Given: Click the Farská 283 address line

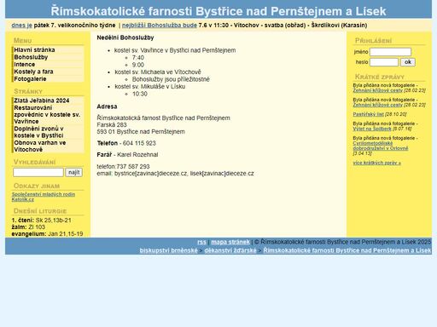Looking at the screenshot, I should pos(112,125).
